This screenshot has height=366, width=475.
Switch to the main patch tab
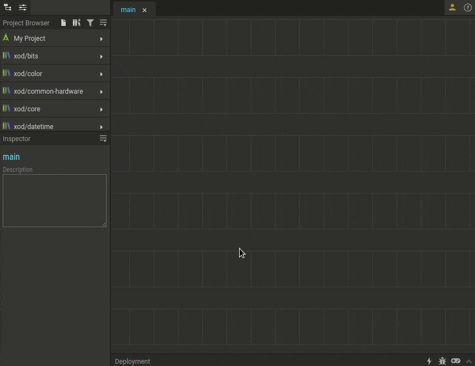128,9
